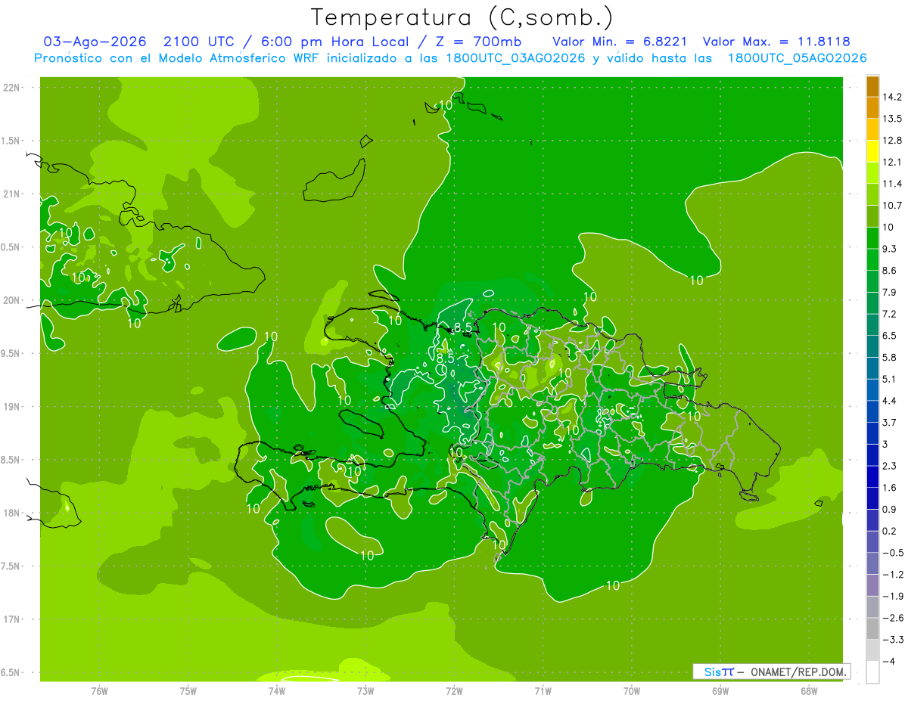The width and height of the screenshot is (908, 701).
Task: Click the '72W' longitude axis label
Action: point(454,690)
